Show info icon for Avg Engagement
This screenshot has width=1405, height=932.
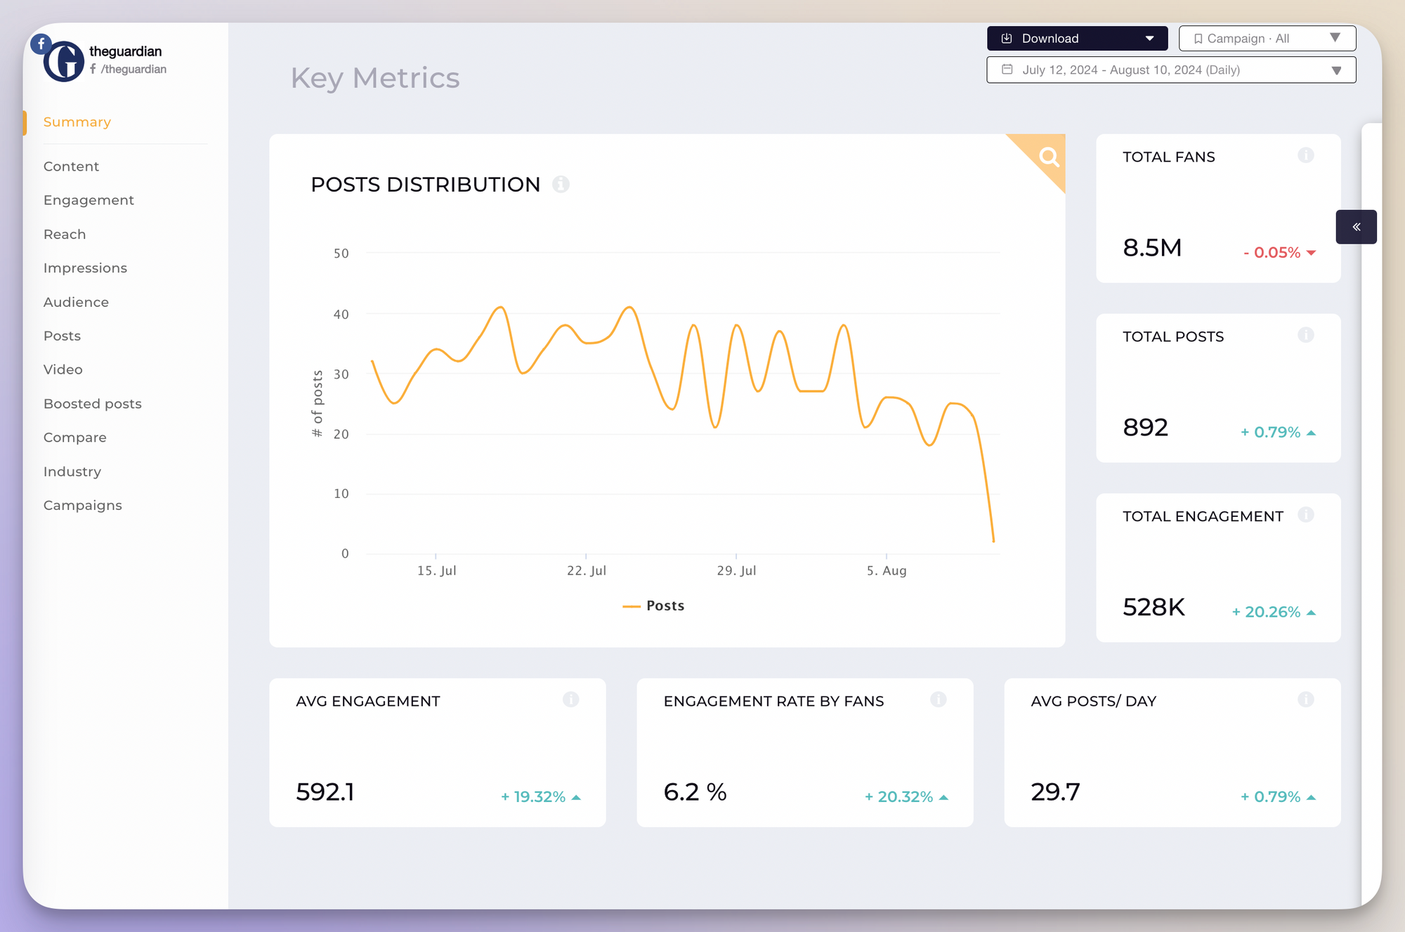click(x=570, y=700)
